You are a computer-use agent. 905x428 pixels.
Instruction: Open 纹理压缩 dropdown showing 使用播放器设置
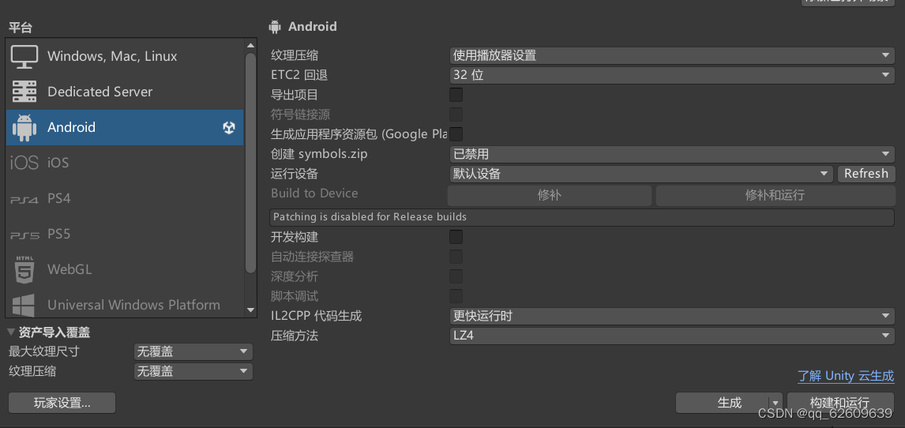tap(672, 55)
